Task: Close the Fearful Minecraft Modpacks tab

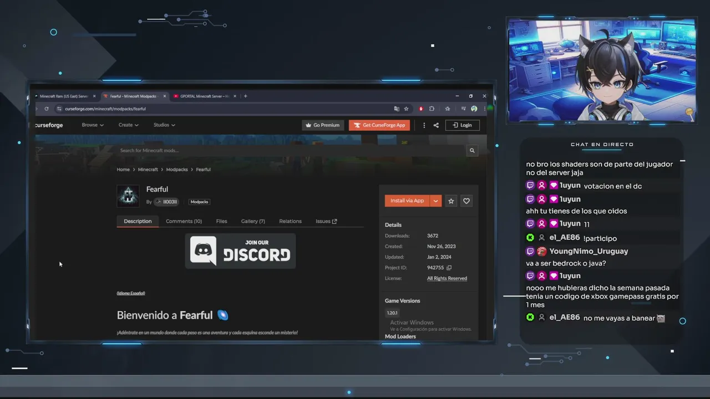Action: pos(165,96)
